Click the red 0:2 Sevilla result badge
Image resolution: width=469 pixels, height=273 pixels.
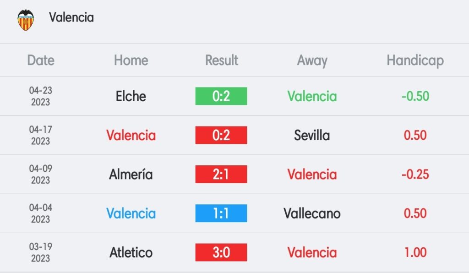[221, 135]
